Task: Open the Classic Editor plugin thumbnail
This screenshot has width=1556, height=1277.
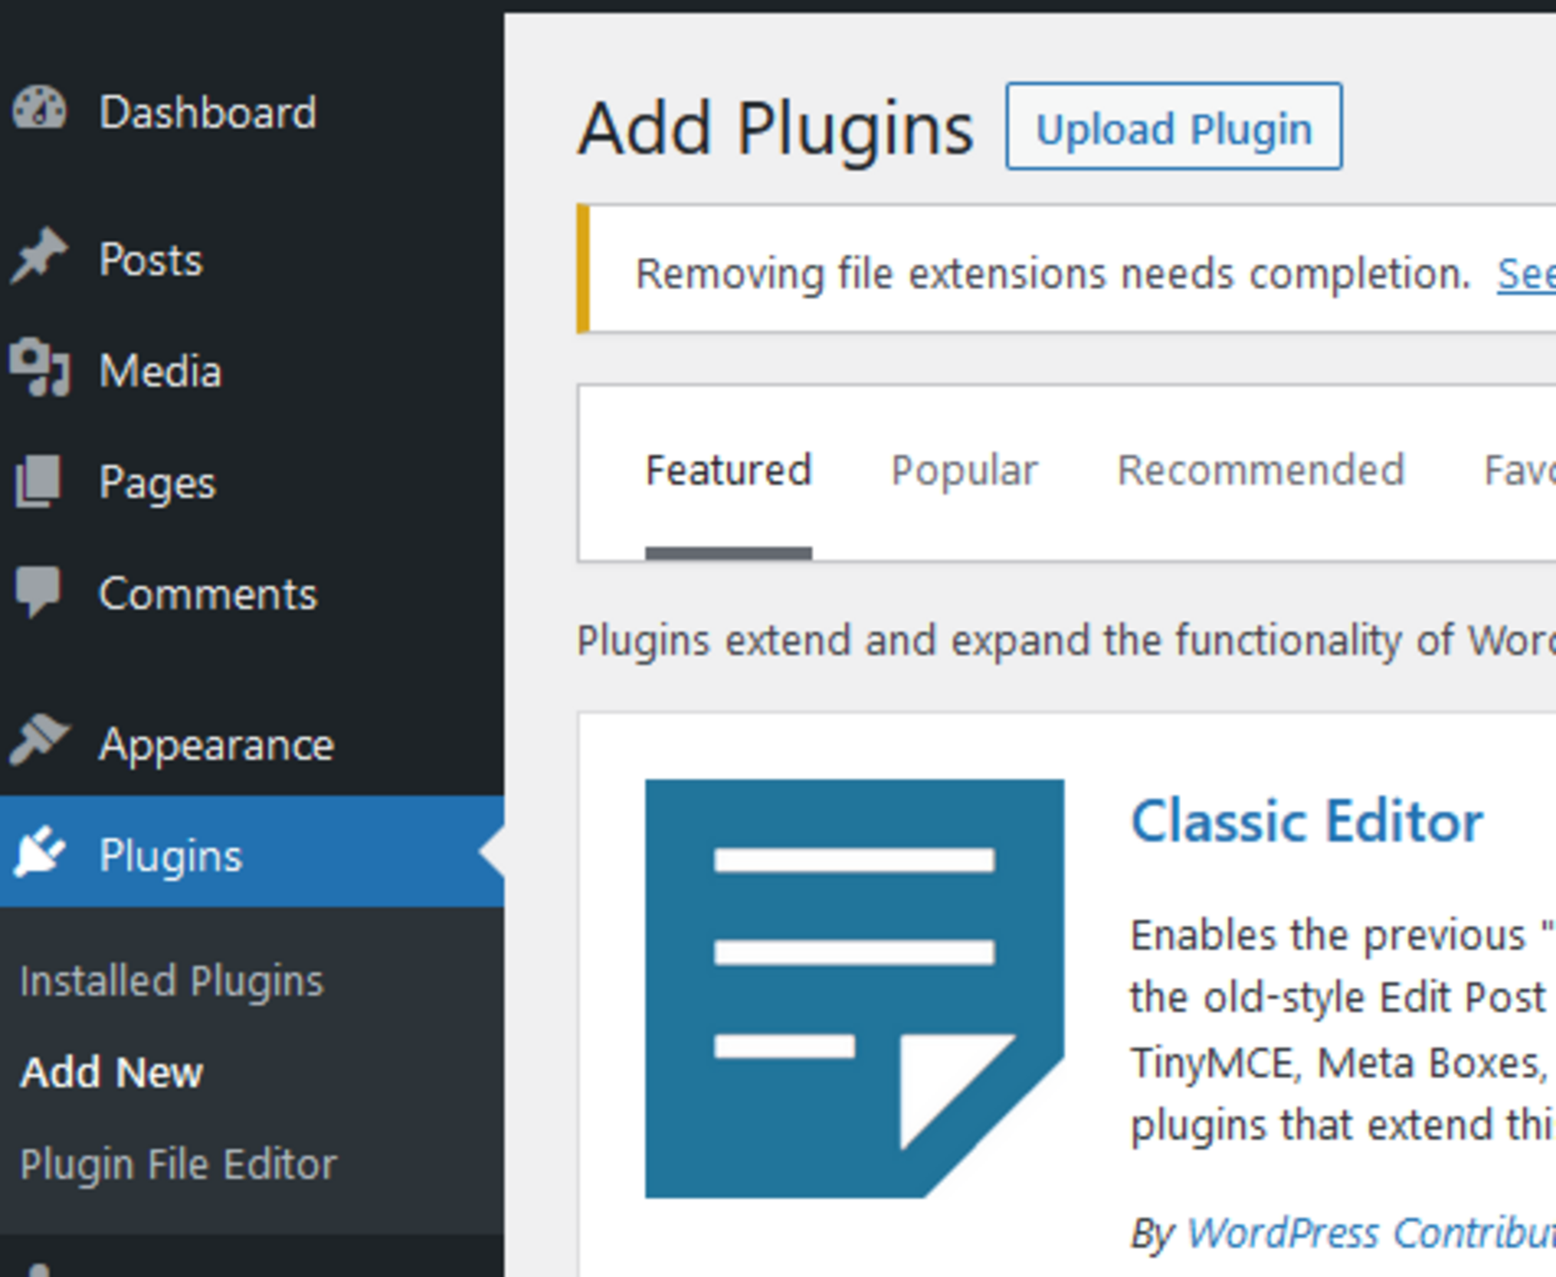Action: 854,989
